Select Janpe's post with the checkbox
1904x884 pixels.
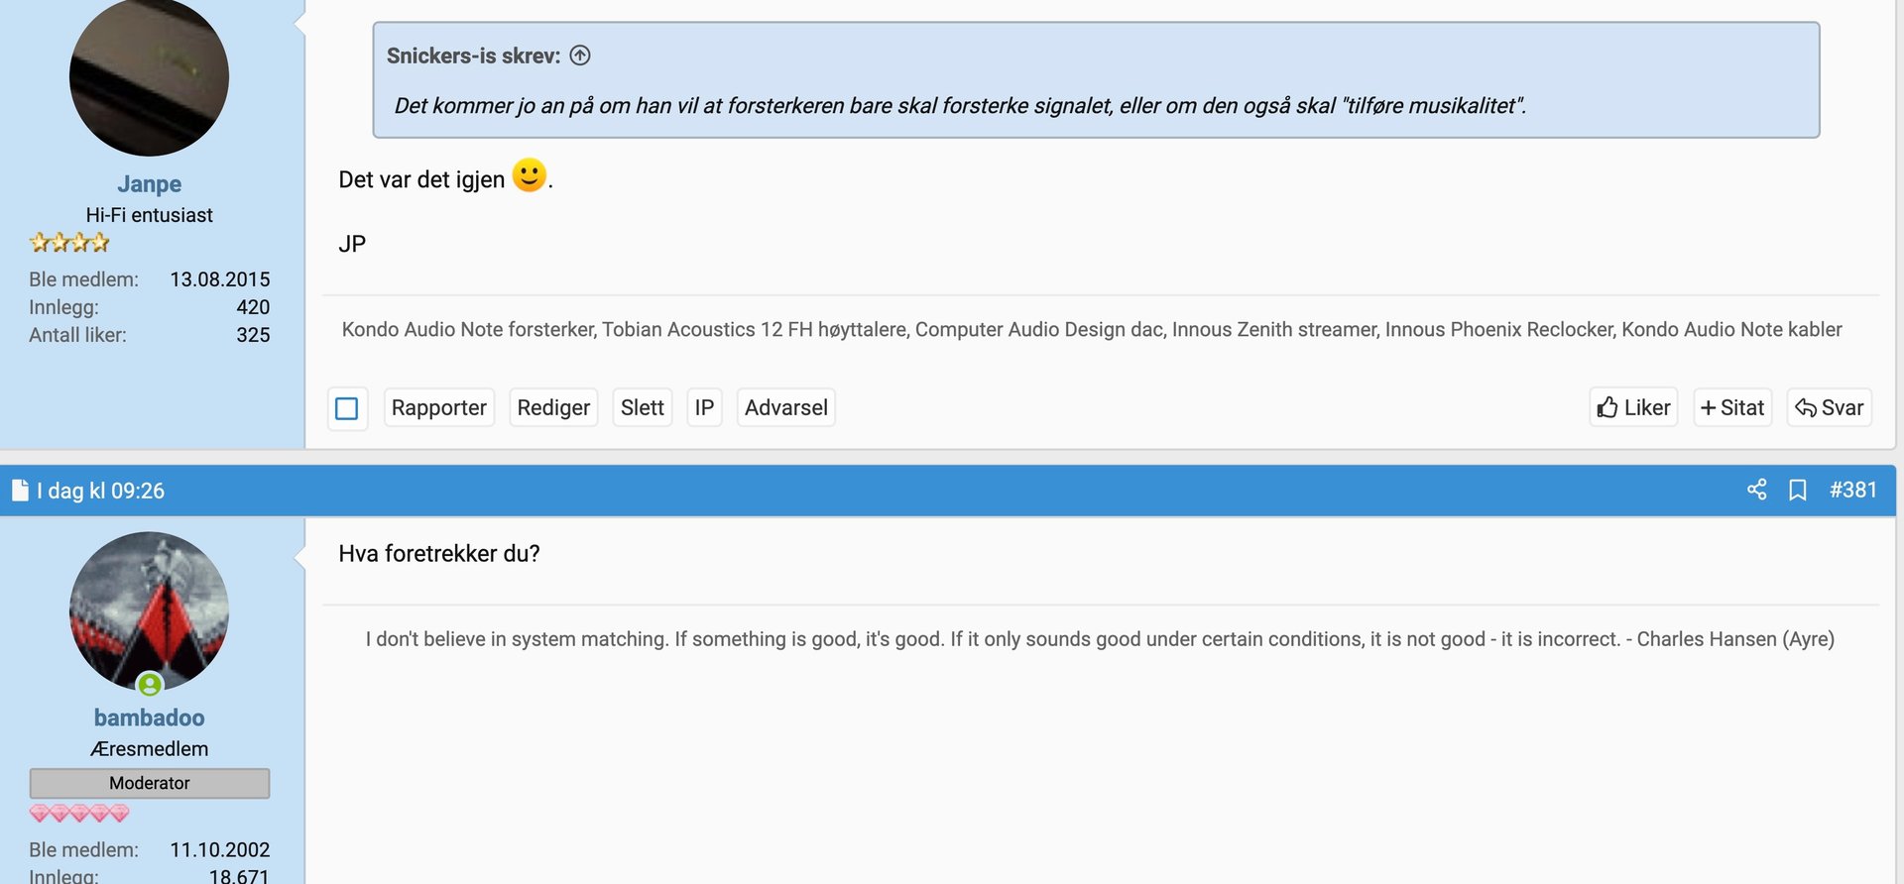pos(347,408)
